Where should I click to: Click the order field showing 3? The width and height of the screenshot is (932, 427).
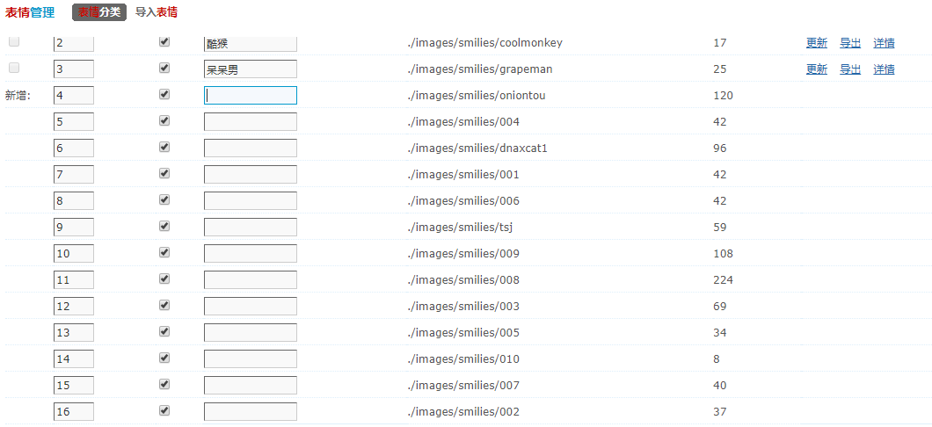[x=74, y=69]
